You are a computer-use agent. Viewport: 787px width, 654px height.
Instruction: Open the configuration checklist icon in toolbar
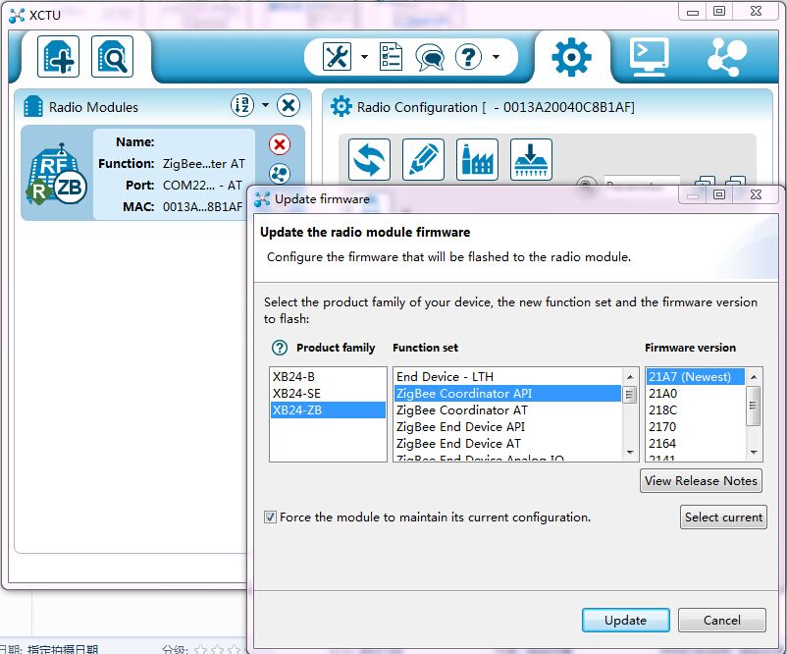[x=391, y=56]
